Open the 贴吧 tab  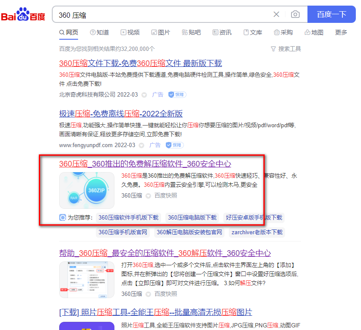(191, 32)
